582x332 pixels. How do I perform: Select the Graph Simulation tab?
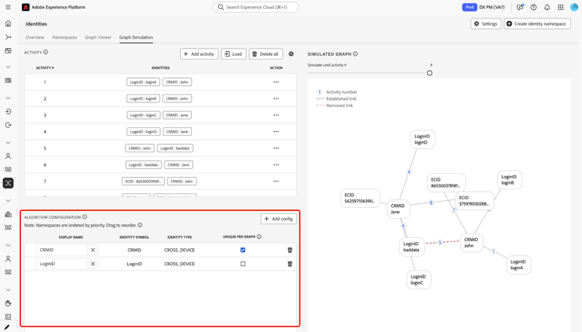point(136,37)
